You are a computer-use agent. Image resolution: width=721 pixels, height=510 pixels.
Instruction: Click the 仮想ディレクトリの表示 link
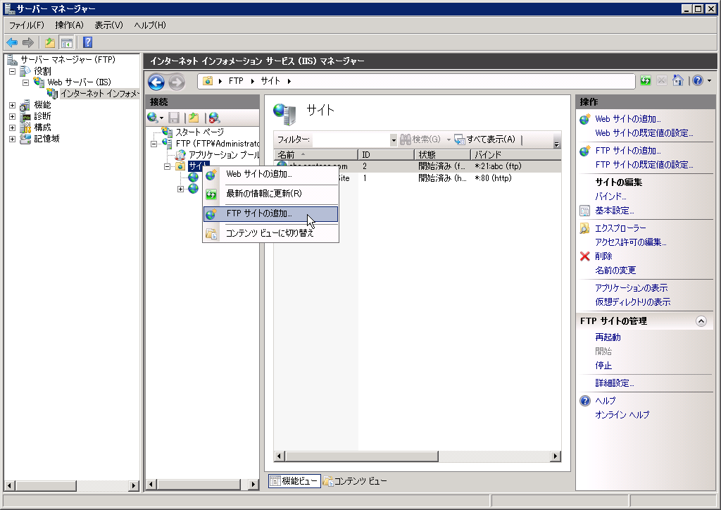point(633,302)
